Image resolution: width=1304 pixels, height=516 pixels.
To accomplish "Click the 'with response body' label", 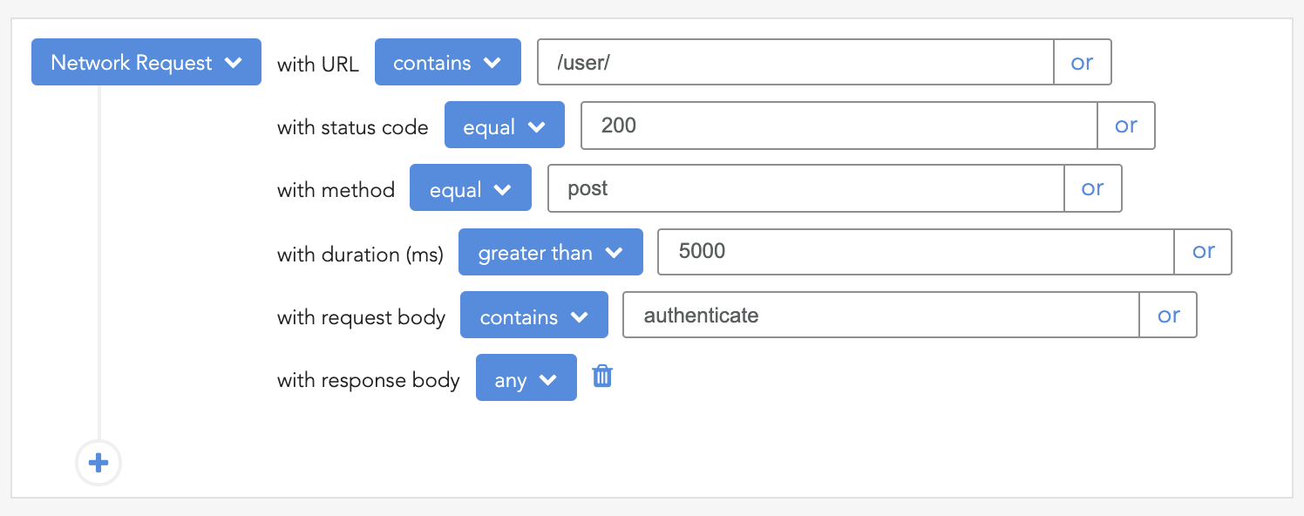I will 368,381.
